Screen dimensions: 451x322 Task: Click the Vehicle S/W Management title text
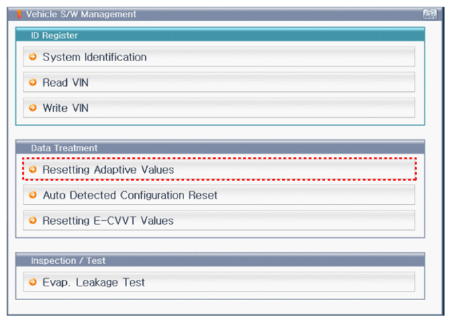point(81,14)
